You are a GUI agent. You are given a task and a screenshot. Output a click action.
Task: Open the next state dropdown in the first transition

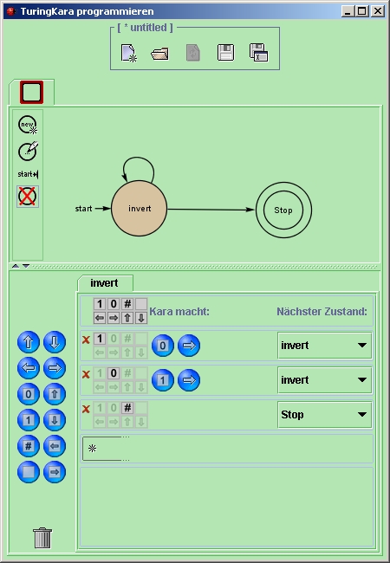tap(325, 346)
